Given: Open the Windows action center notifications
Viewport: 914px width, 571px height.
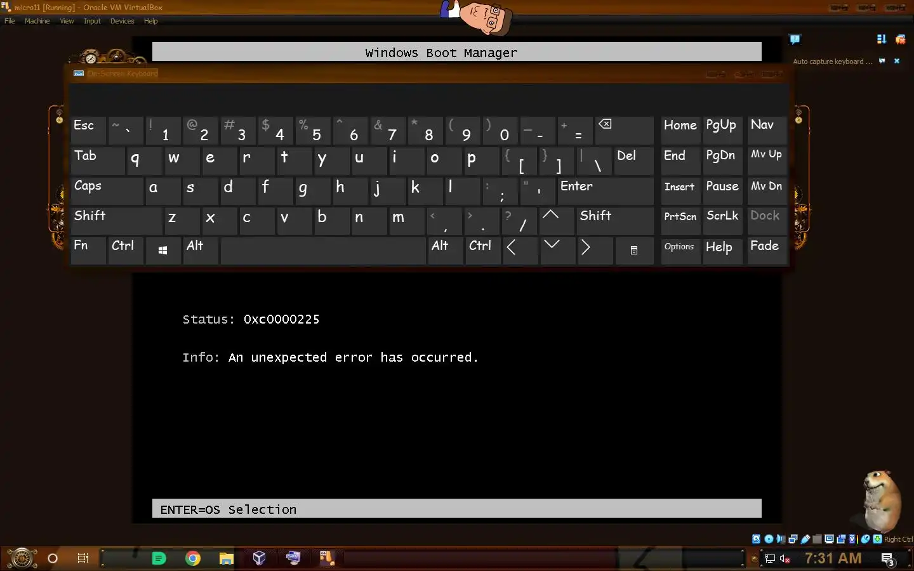Looking at the screenshot, I should pyautogui.click(x=888, y=559).
